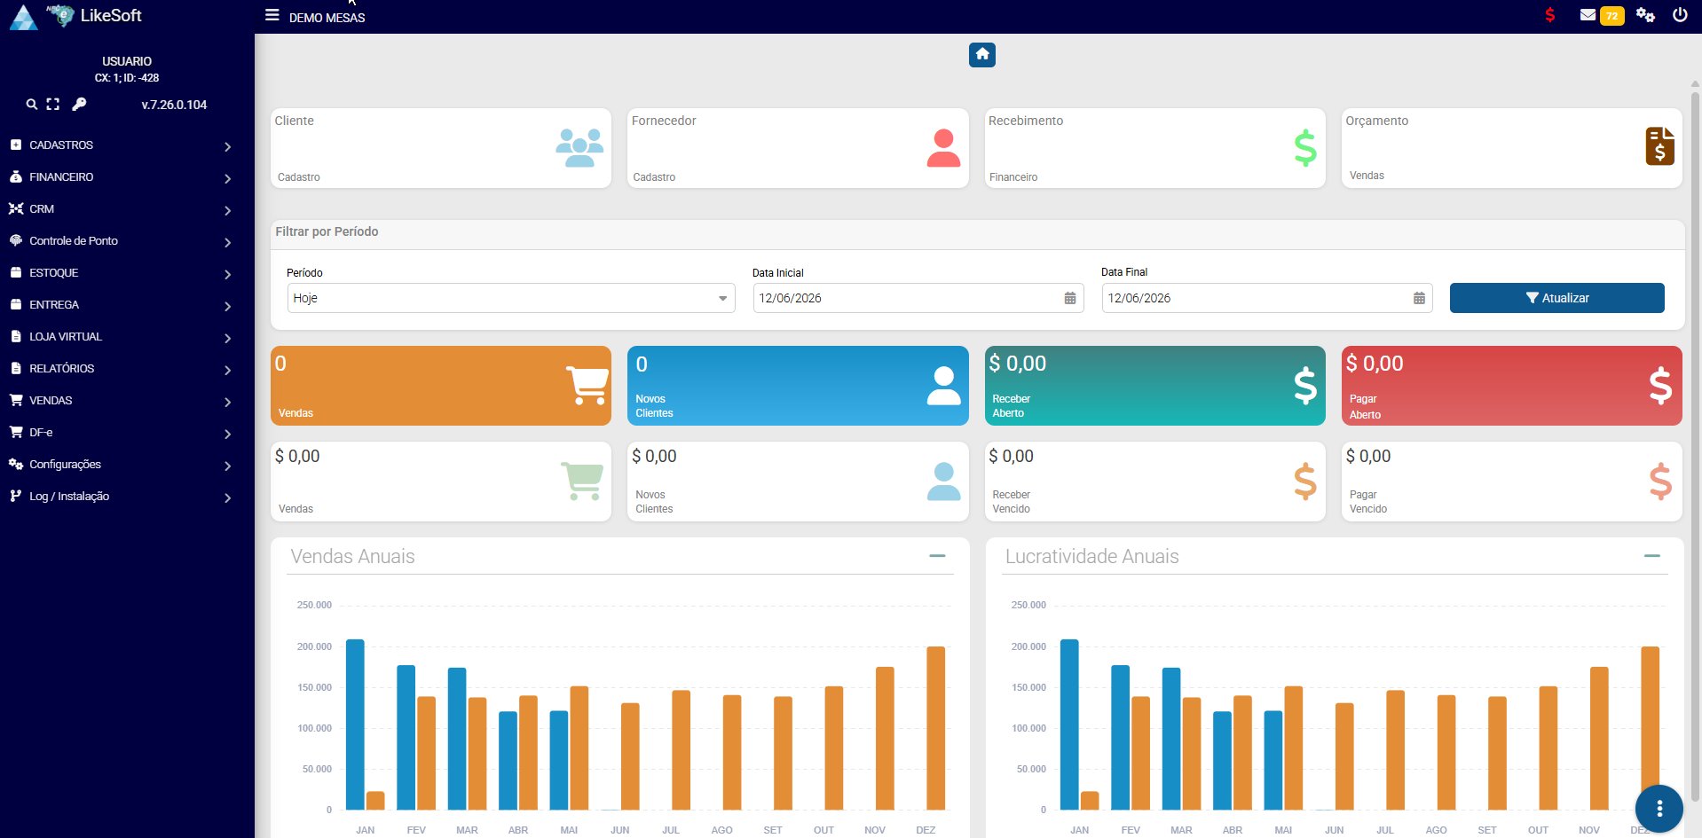Screen dimensions: 1702x838
Task: Click the Data Inicial calendar icon
Action: [x=1070, y=299]
